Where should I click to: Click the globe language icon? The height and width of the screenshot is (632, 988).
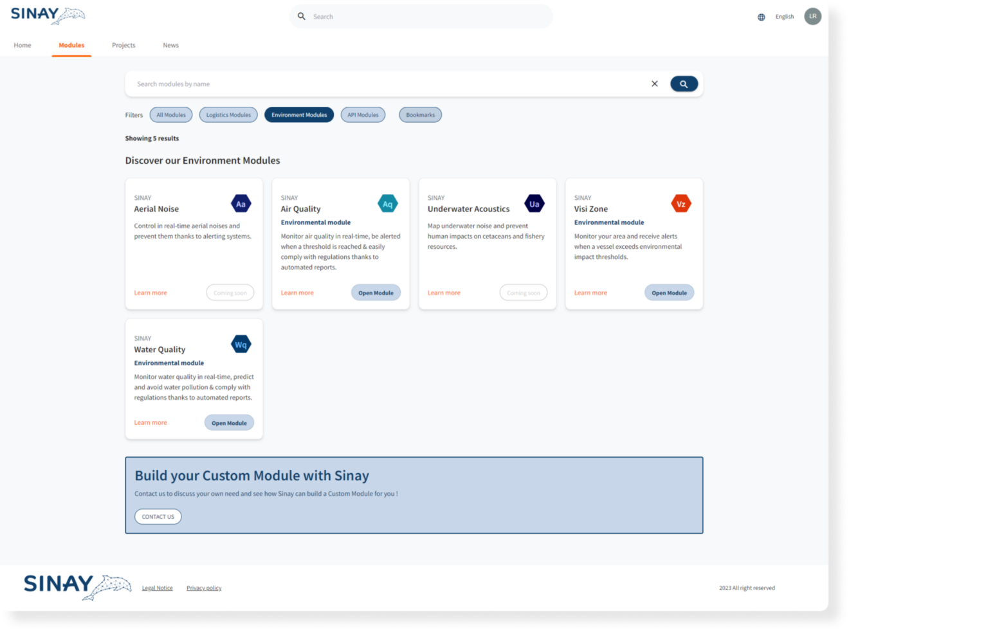[x=762, y=17]
